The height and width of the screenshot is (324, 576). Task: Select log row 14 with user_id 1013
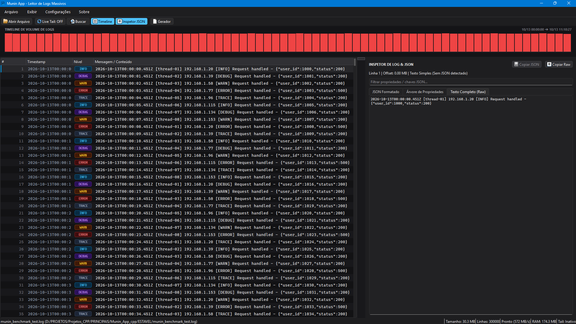pos(177,162)
